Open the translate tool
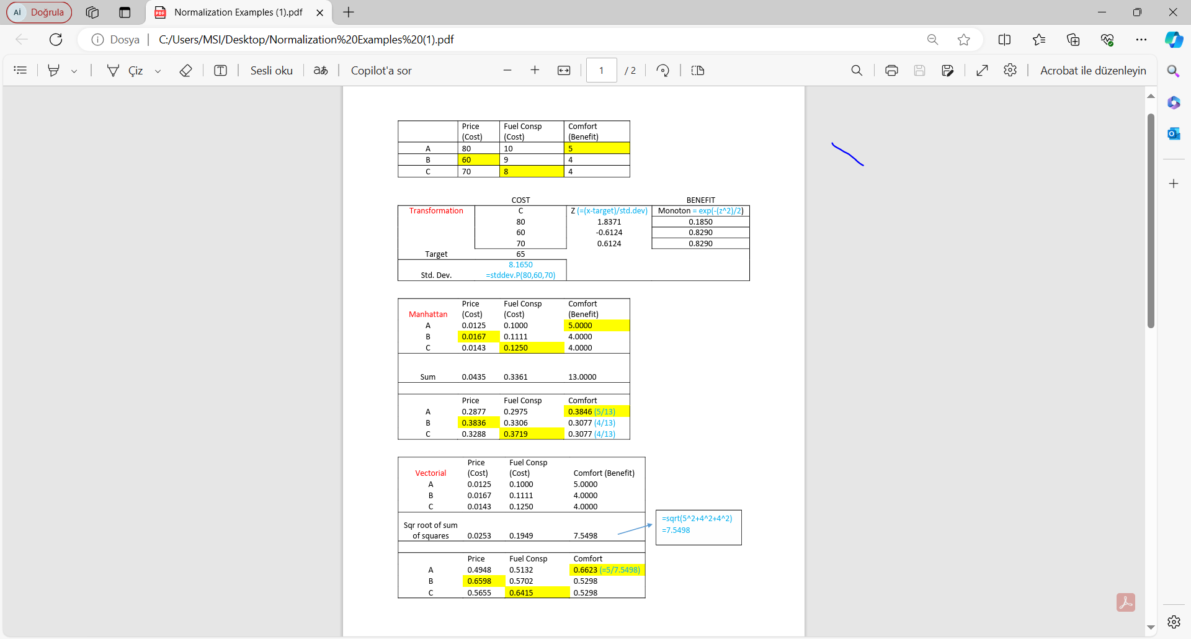Image resolution: width=1191 pixels, height=639 pixels. coord(321,71)
